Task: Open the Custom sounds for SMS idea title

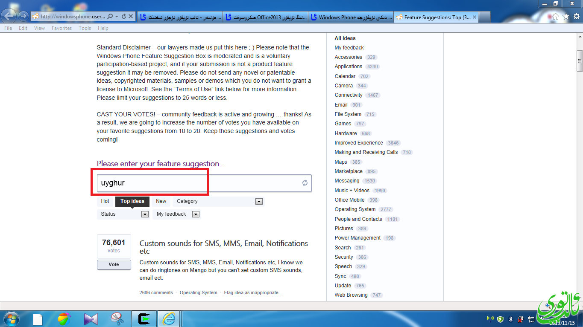Action: 224,247
